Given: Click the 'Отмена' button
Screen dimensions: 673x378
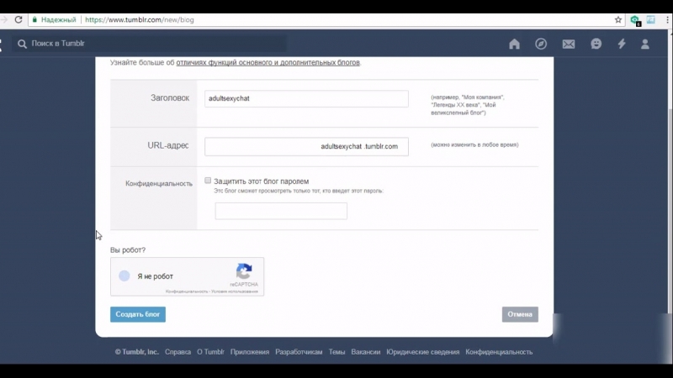Looking at the screenshot, I should [520, 314].
